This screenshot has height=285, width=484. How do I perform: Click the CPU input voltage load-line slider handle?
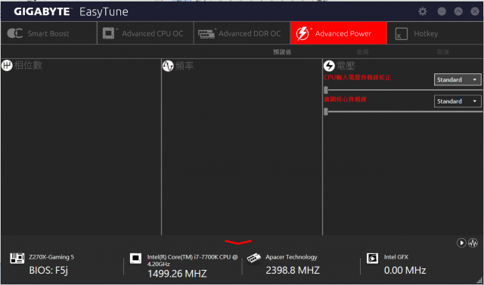coord(326,90)
